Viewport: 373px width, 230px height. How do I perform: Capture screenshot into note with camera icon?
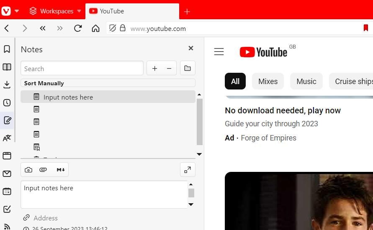(x=28, y=170)
